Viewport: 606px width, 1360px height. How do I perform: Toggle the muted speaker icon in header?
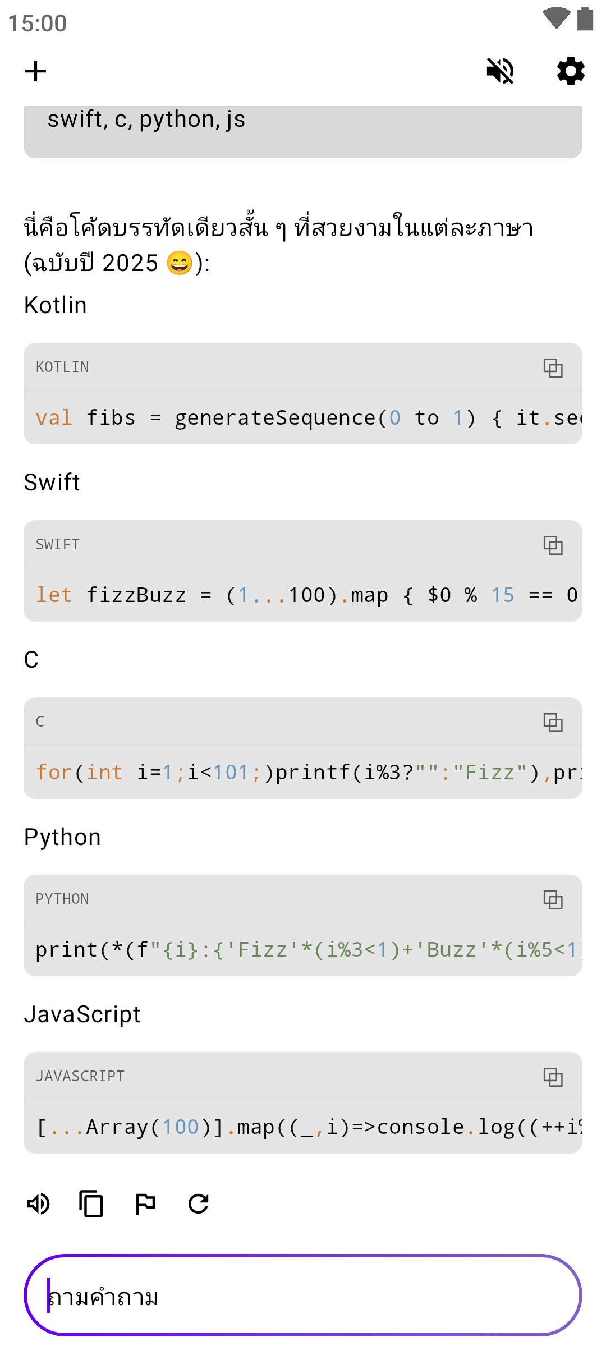click(x=500, y=71)
